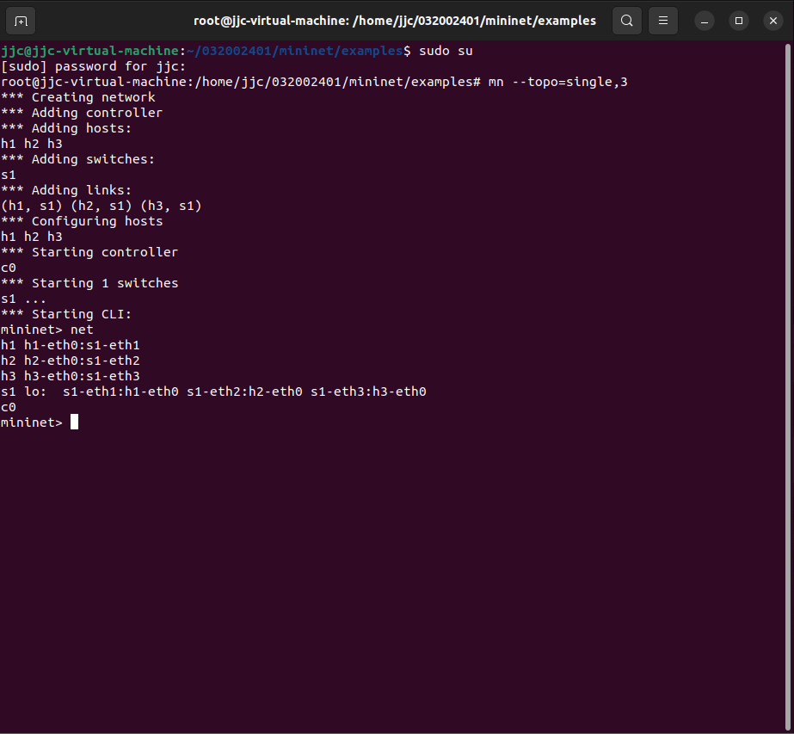Viewport: 794px width, 734px height.
Task: Click the final mininet> prompt cursor
Action: click(75, 422)
